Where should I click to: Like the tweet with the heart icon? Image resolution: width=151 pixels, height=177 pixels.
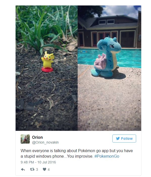point(44,169)
